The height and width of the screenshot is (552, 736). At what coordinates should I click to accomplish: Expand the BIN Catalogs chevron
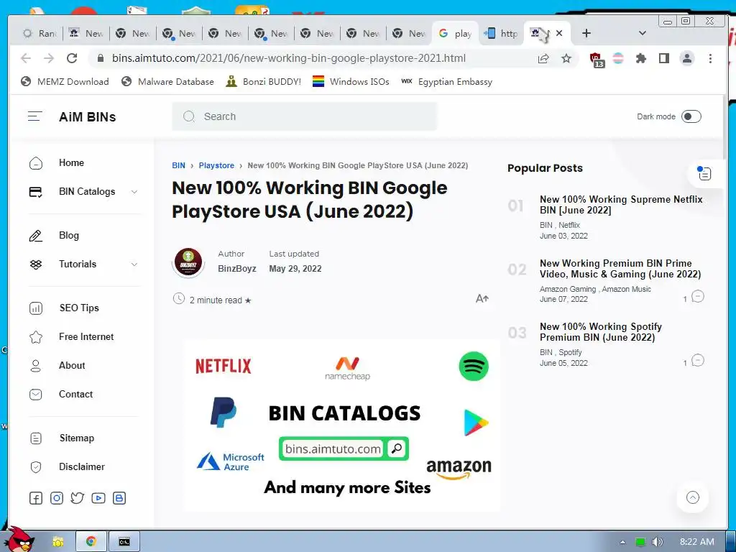pos(134,191)
